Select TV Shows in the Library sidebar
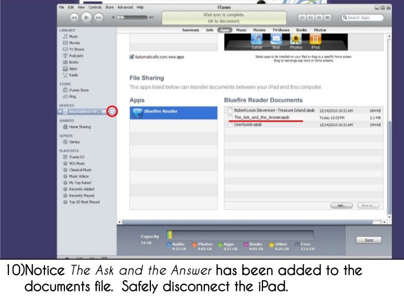This screenshot has height=303, width=404. coord(74,49)
